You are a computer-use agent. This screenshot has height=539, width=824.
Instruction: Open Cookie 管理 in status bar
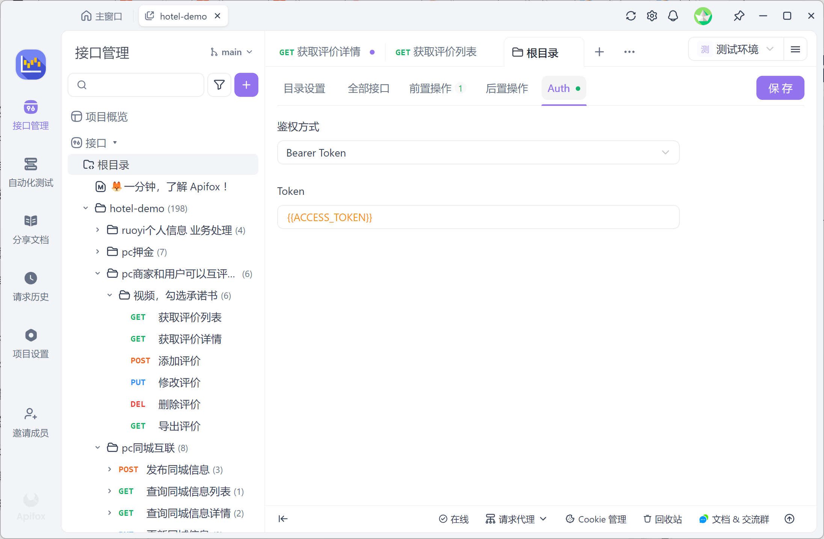click(596, 519)
